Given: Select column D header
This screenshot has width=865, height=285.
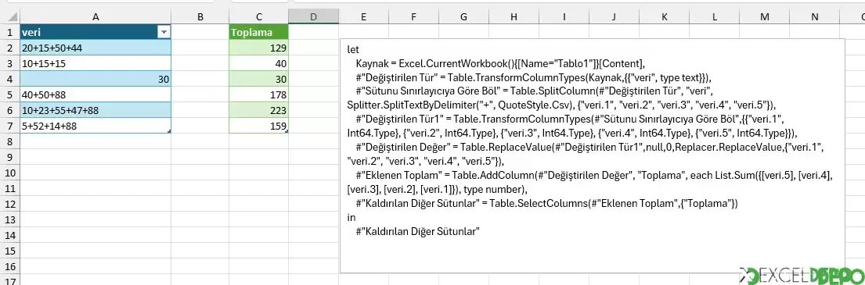Looking at the screenshot, I should [x=313, y=17].
